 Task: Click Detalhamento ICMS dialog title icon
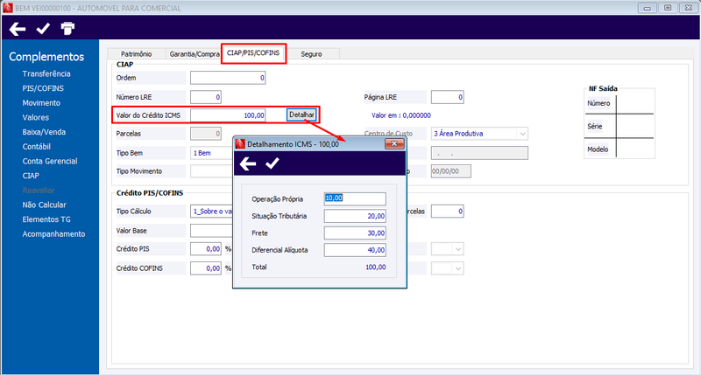(x=240, y=143)
